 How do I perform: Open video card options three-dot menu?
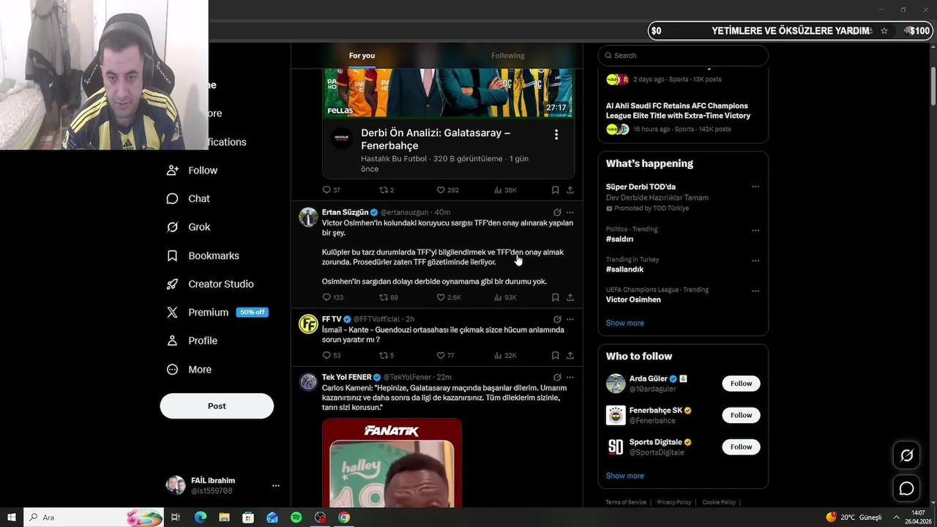click(556, 135)
